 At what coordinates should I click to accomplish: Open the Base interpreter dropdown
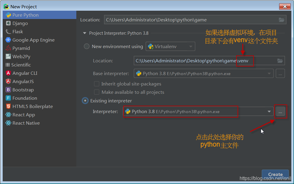[204, 73]
